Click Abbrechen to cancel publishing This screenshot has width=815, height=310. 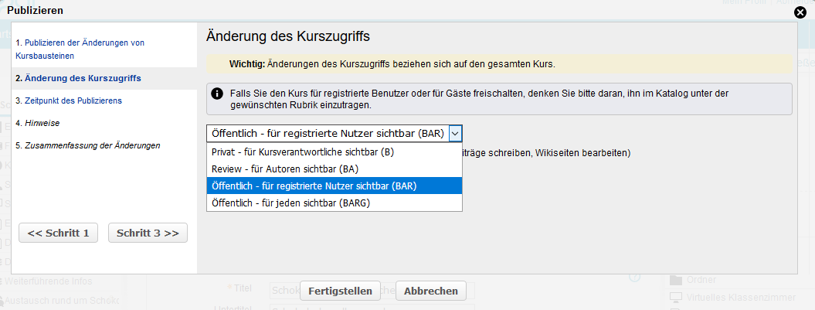pyautogui.click(x=431, y=291)
